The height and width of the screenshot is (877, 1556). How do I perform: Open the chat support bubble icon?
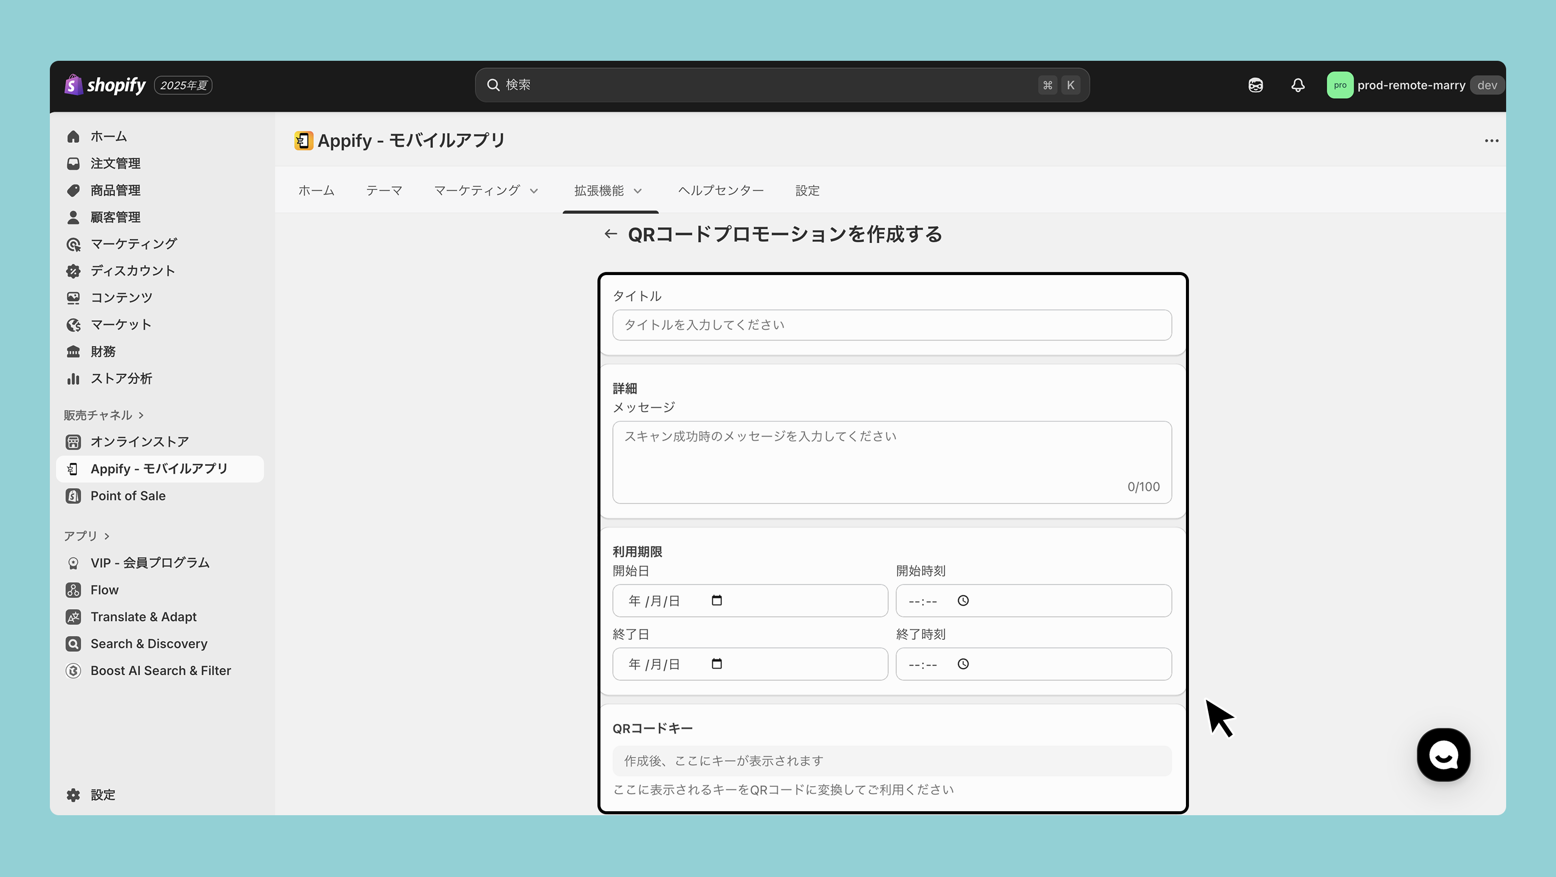click(x=1443, y=754)
